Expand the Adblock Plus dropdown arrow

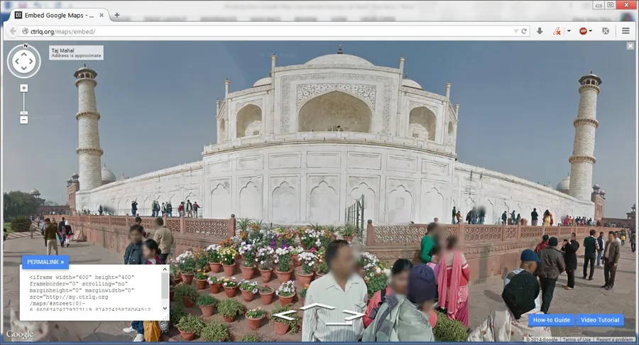pos(591,31)
